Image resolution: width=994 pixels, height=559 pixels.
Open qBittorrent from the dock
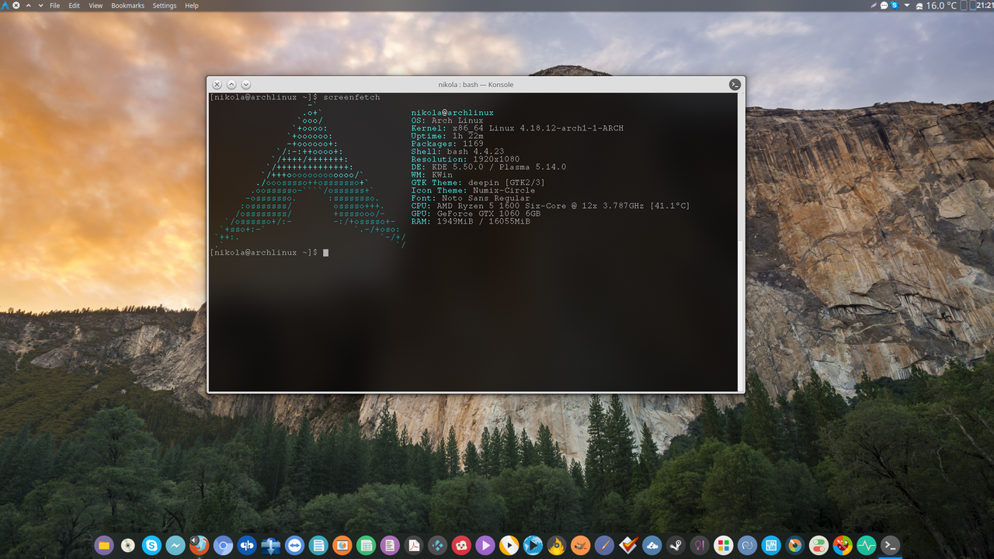[x=247, y=546]
